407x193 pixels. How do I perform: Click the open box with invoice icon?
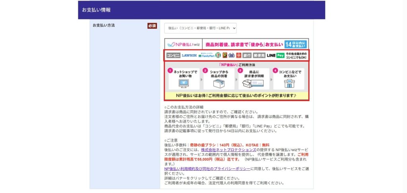point(254,84)
